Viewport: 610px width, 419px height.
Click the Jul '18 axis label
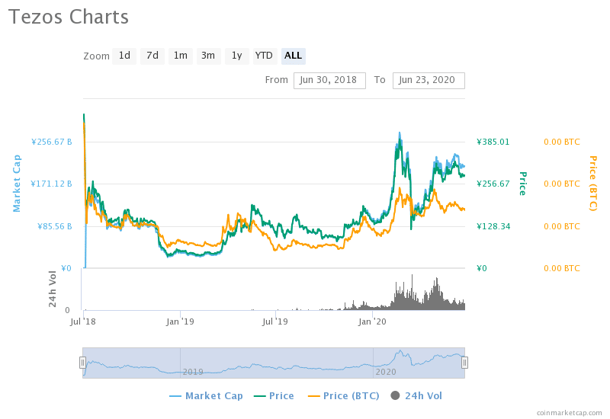[83, 321]
